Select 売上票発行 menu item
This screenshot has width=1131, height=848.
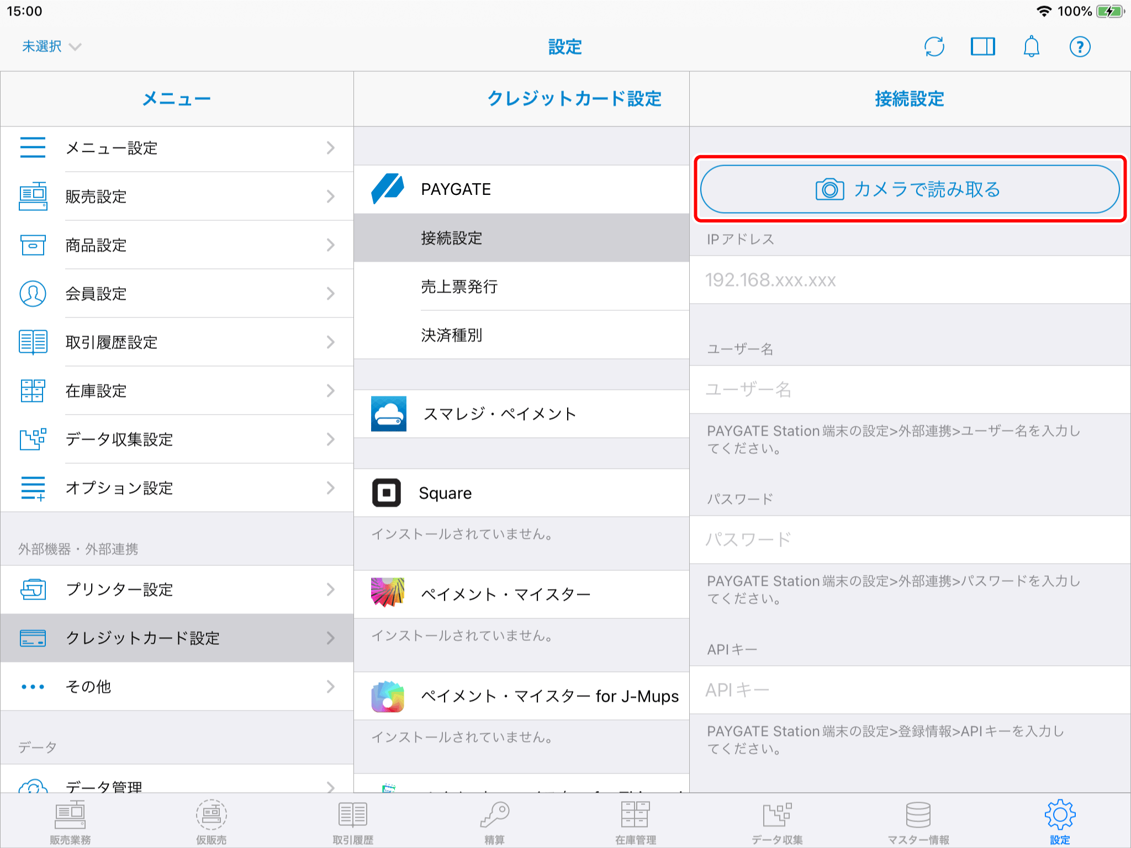459,287
